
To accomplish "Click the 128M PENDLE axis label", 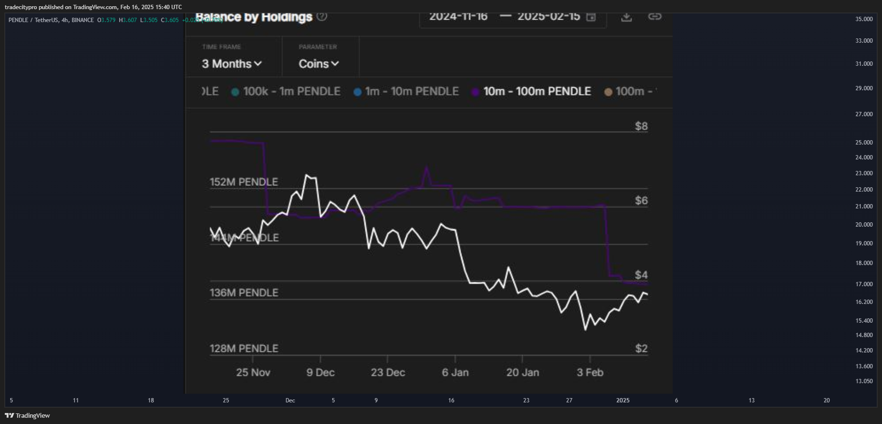I will click(x=244, y=348).
